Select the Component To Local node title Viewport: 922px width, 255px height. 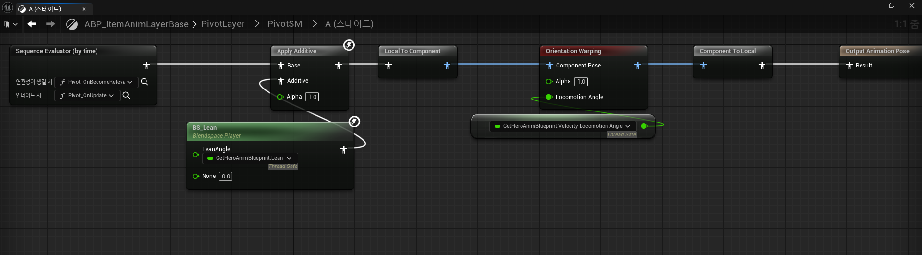(728, 51)
